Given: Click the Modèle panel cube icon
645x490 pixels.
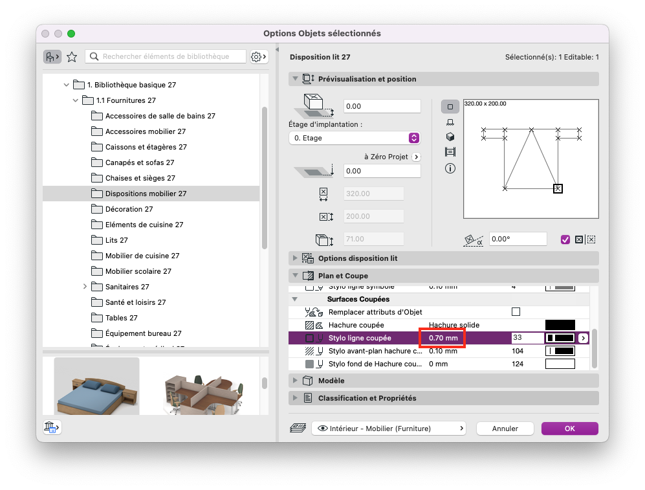Looking at the screenshot, I should (308, 381).
